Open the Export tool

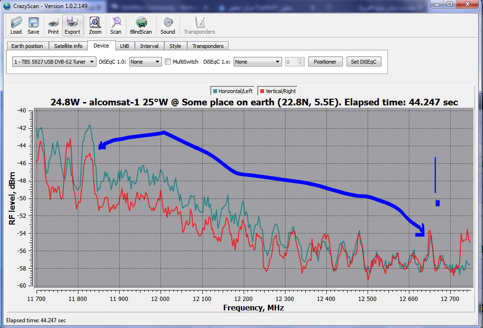pyautogui.click(x=73, y=26)
